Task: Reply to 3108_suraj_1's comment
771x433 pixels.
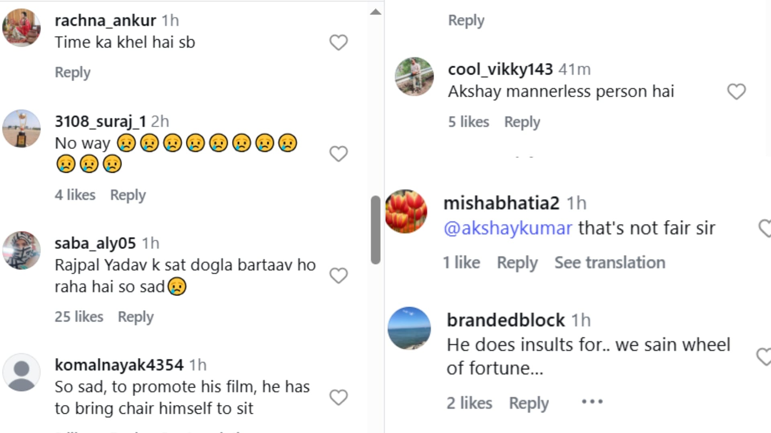Action: [x=128, y=195]
